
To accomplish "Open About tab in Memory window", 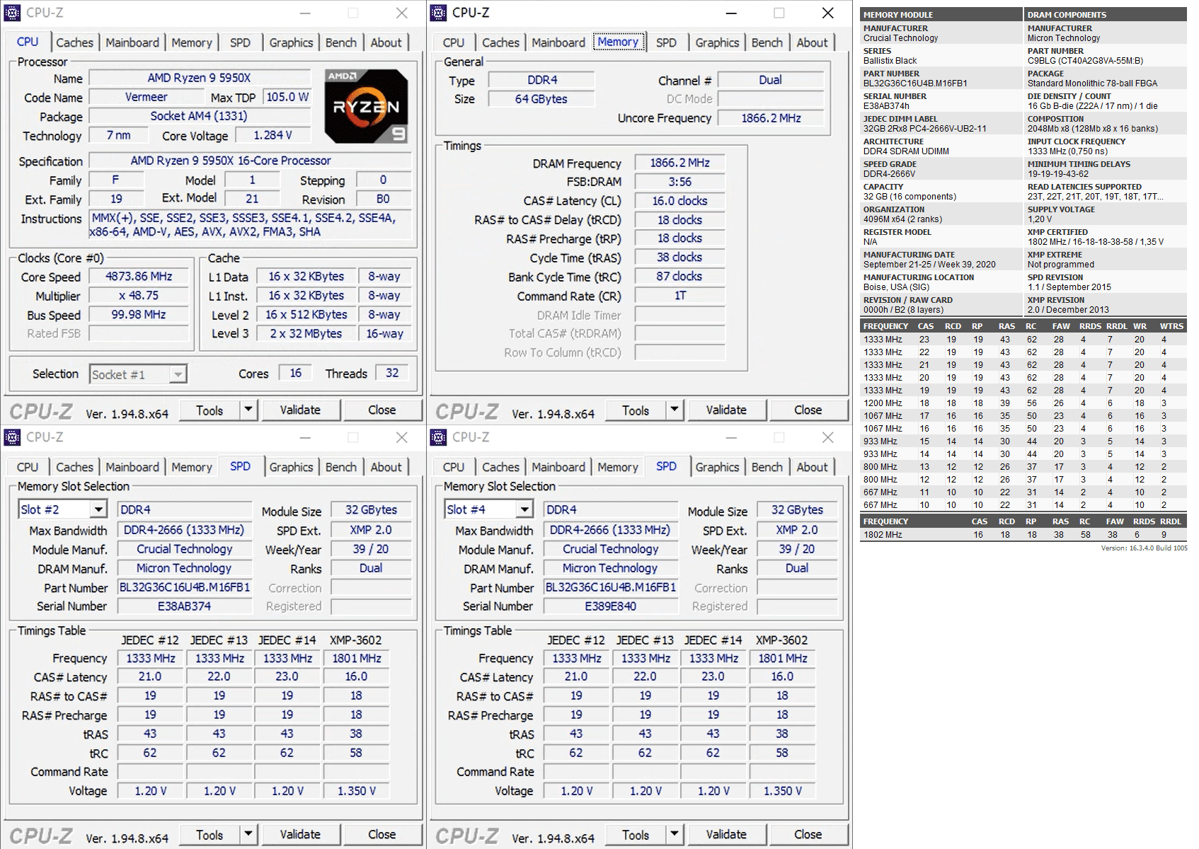I will 812,42.
